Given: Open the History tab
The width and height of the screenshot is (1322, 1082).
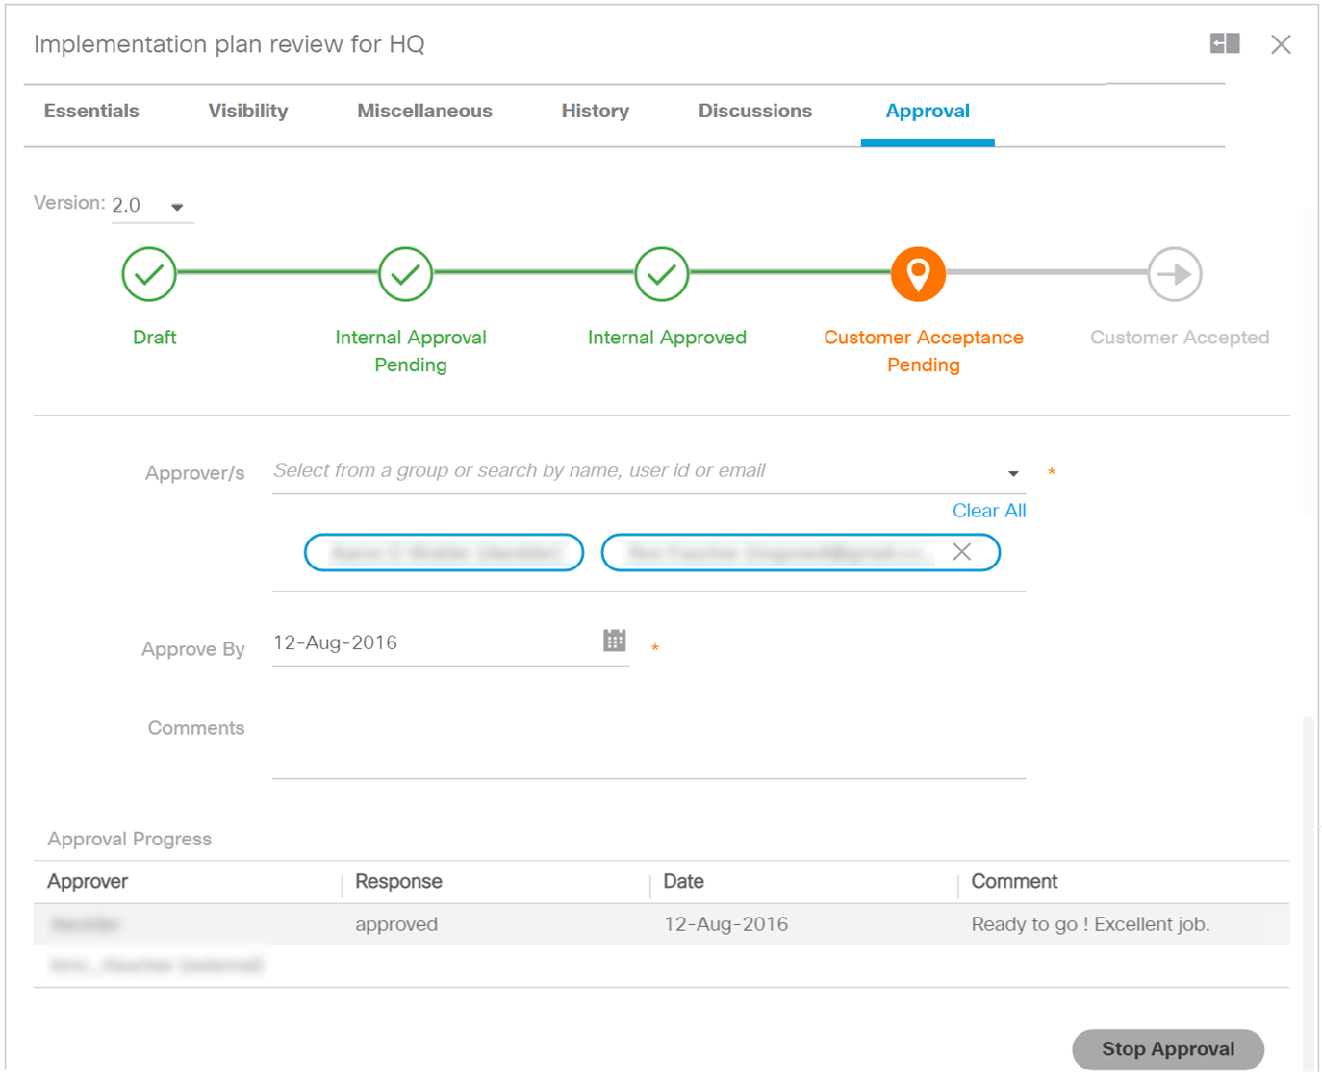Looking at the screenshot, I should coord(596,111).
